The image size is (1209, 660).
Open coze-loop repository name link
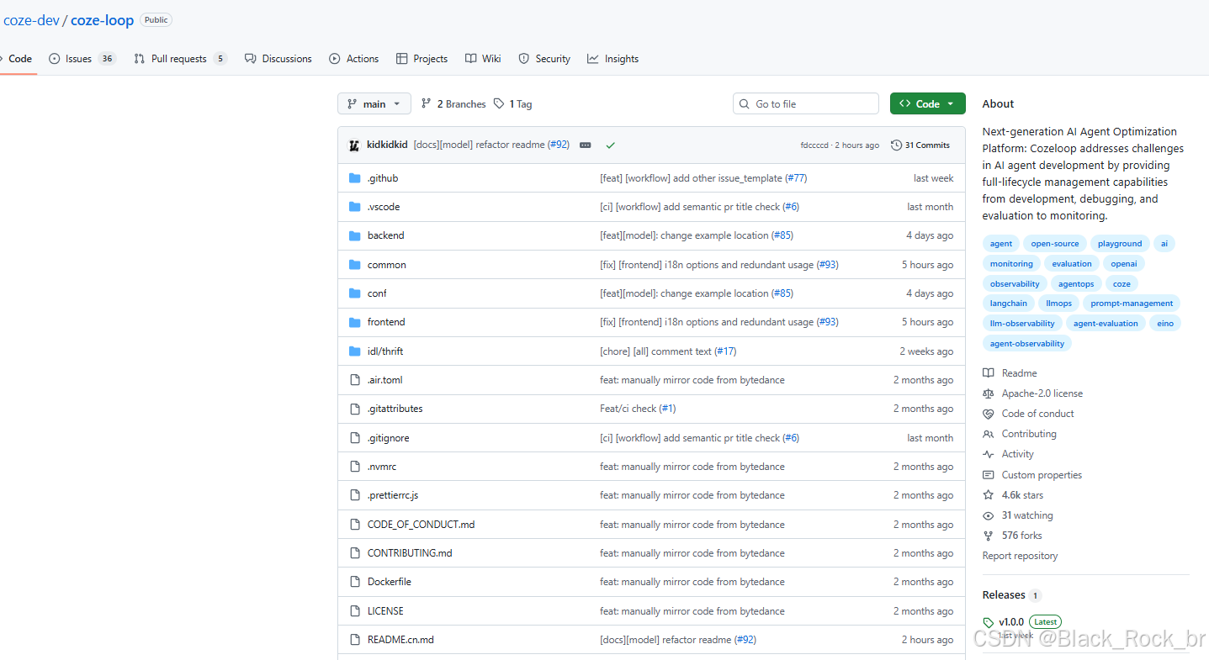point(102,20)
